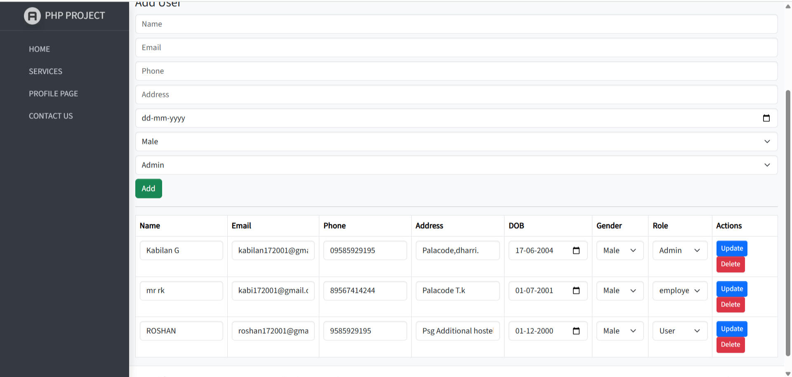Focus the Name field in Add User form

pos(456,24)
